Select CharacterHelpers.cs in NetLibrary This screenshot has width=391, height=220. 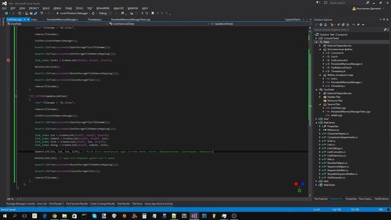(x=338, y=133)
